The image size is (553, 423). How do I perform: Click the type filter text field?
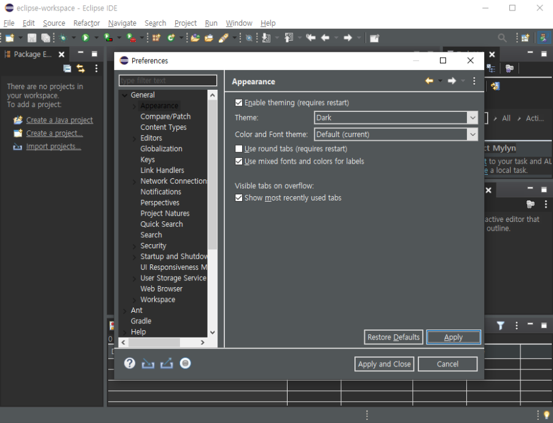[x=168, y=81]
